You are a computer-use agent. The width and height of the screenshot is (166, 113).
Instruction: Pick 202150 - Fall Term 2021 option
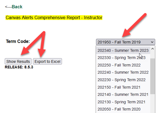119,87
